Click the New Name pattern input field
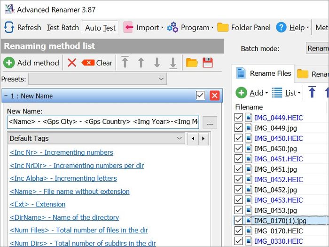The image size is (329, 247). 103,122
